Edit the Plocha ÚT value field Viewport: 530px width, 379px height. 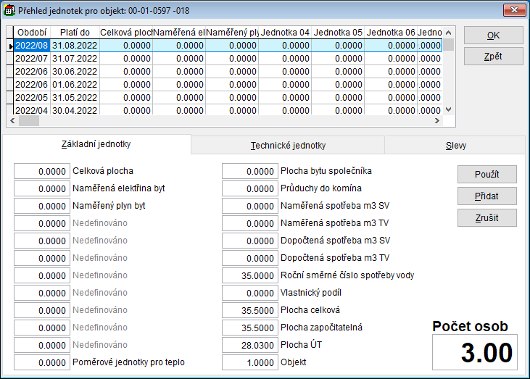tap(249, 345)
